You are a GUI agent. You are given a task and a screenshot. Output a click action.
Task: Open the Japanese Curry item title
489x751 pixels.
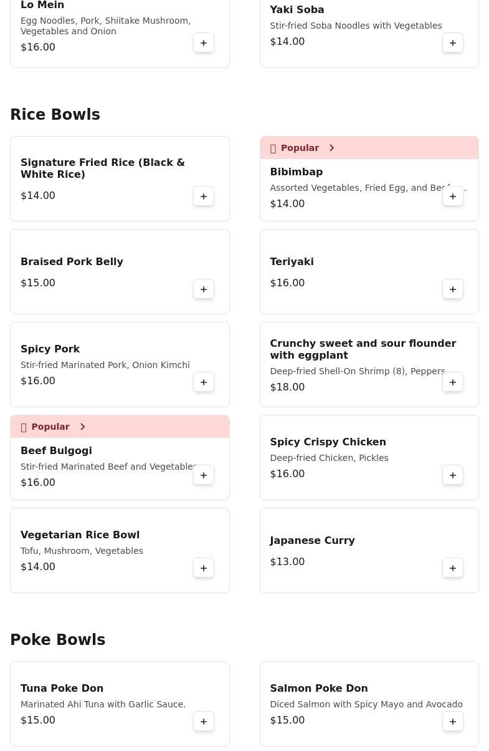point(312,541)
